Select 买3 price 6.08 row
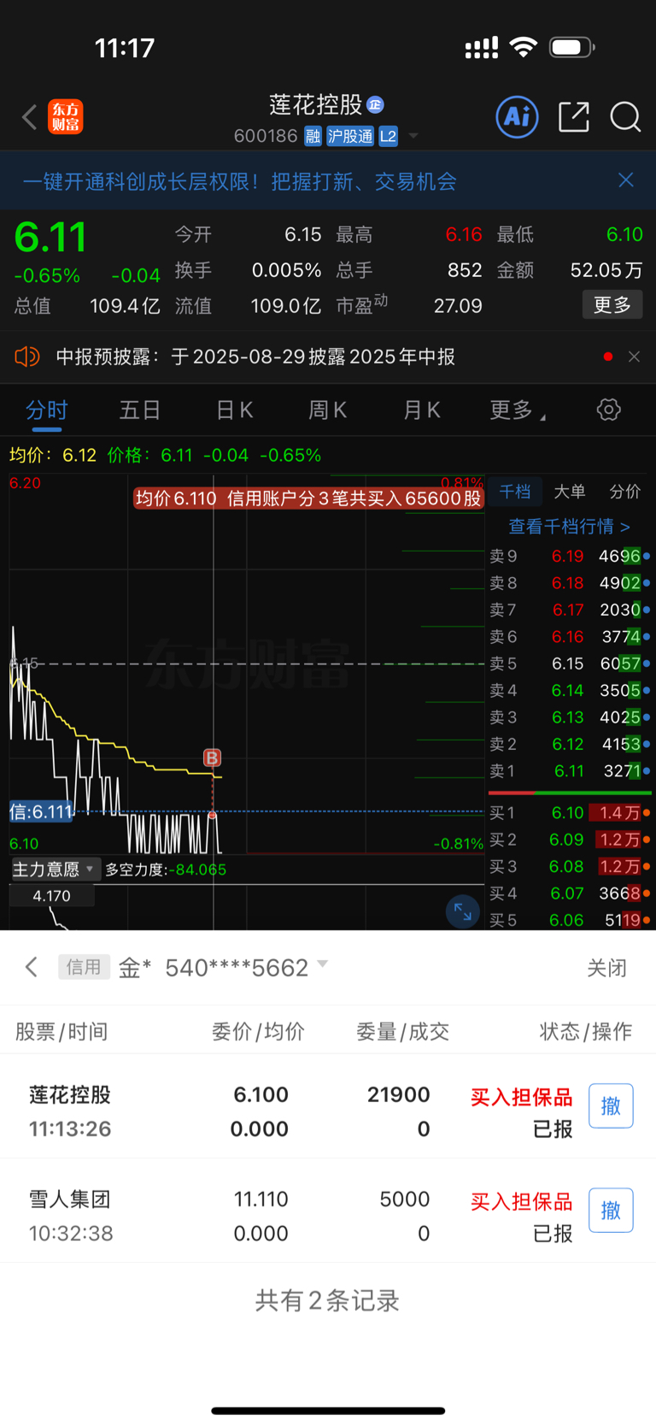The height and width of the screenshot is (1427, 656). coord(570,866)
